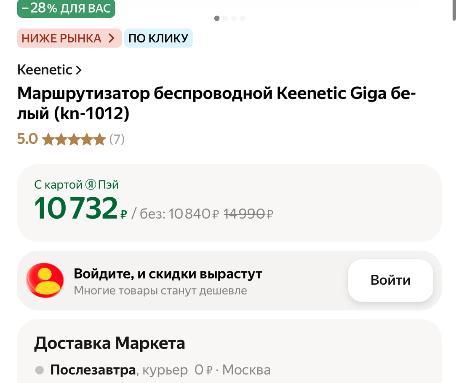459x383 pixels.
Task: Tap the −28% ДЛЯ ВАС discount badge
Action: [66, 8]
